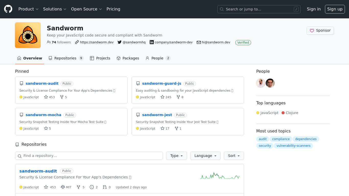The height and width of the screenshot is (196, 349).
Task: View 17 stars on sandworm-jest
Action: pos(165,128)
